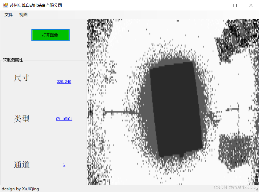Minimize the application window
Viewport: 259px width, 192px height.
pyautogui.click(x=220, y=5)
